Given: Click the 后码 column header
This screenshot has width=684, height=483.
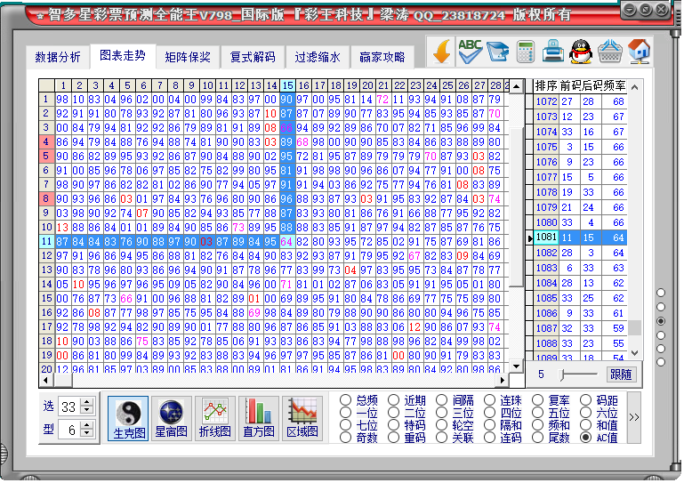Looking at the screenshot, I should [x=592, y=86].
